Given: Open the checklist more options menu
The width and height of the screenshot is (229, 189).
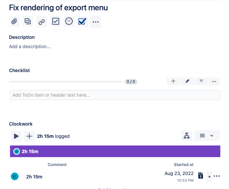Looking at the screenshot, I should pyautogui.click(x=214, y=81).
